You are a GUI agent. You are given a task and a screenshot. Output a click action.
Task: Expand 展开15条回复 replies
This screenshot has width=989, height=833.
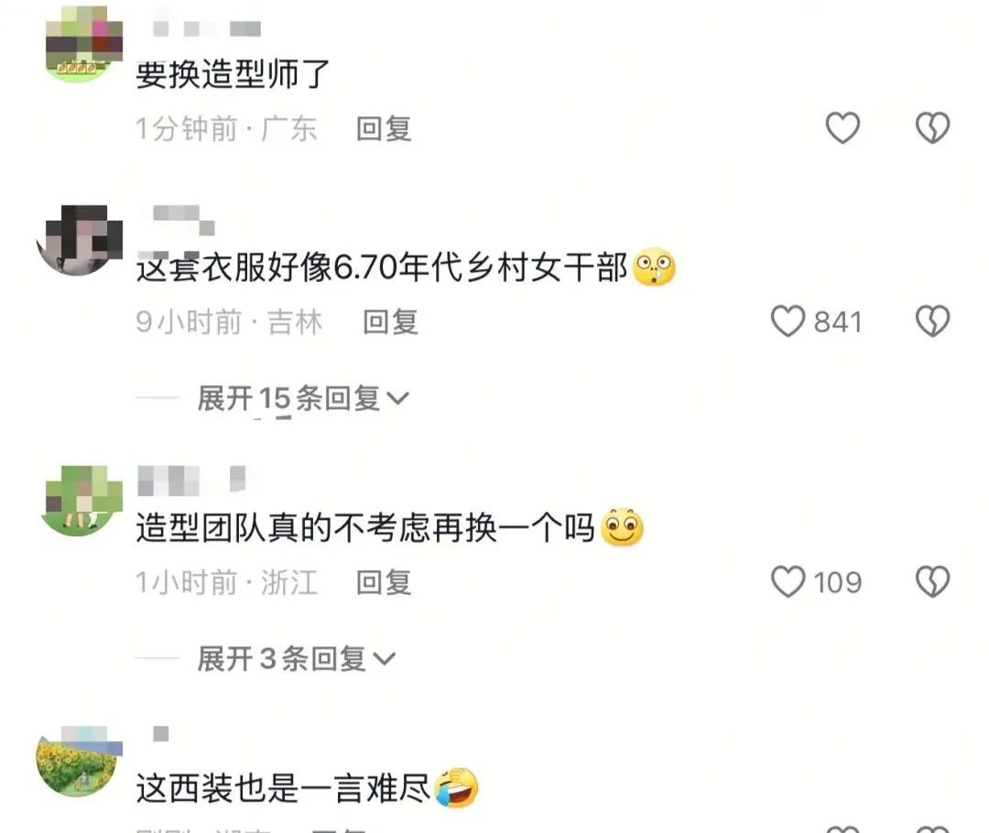pyautogui.click(x=303, y=398)
